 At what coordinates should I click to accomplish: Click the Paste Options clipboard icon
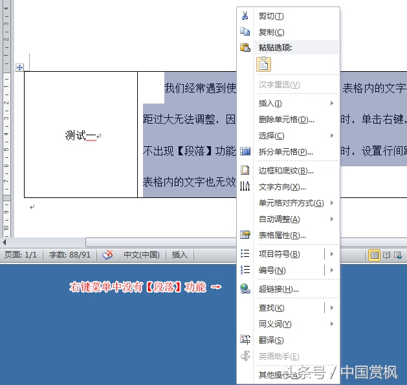click(x=245, y=47)
